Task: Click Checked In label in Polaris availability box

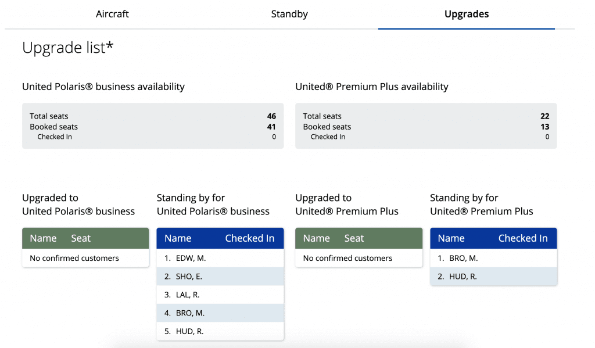Action: tap(55, 137)
